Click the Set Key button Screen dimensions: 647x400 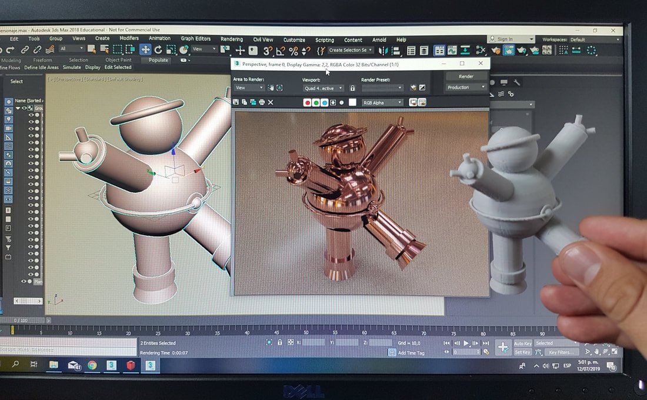click(x=522, y=352)
